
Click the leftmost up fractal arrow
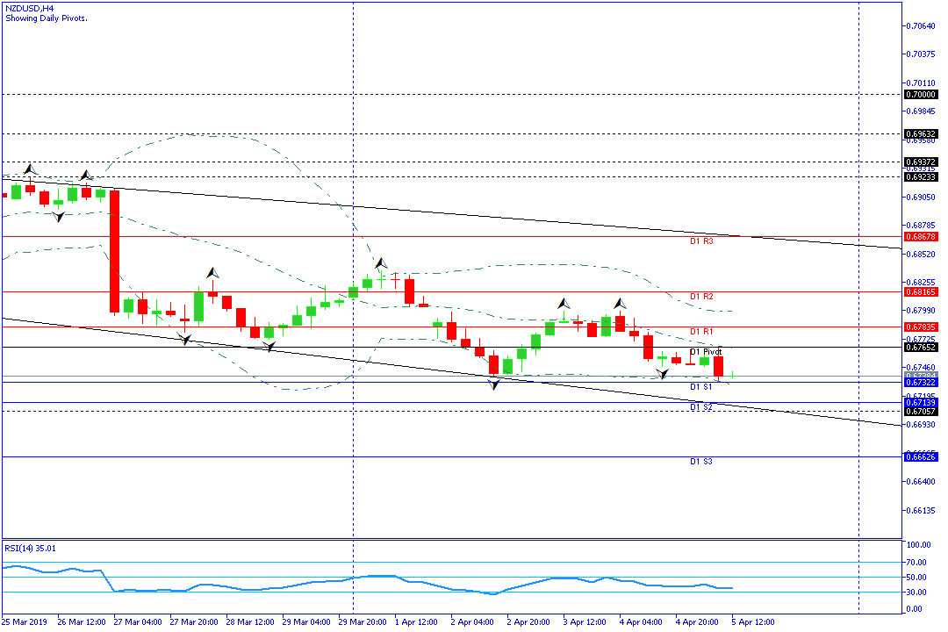[x=30, y=168]
